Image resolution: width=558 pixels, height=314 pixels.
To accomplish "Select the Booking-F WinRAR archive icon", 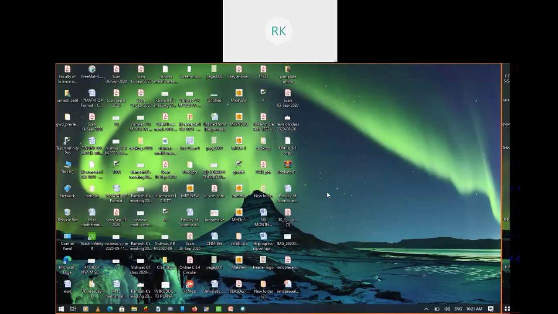I will tap(288, 167).
